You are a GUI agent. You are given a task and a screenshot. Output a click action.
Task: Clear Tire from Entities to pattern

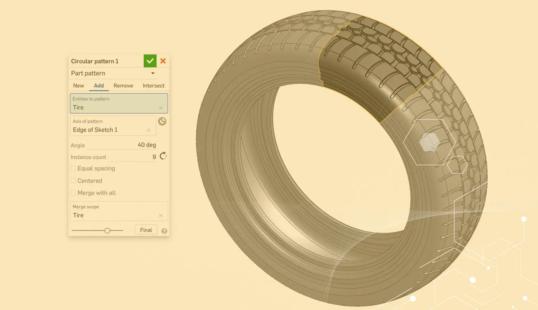pyautogui.click(x=161, y=108)
